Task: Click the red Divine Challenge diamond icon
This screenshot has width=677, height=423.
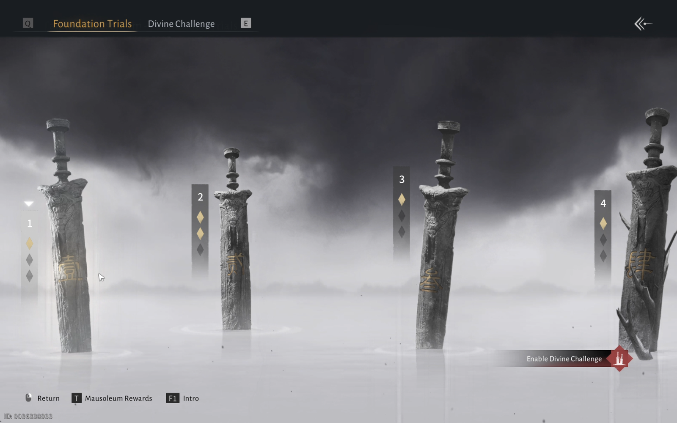Action: click(x=619, y=359)
